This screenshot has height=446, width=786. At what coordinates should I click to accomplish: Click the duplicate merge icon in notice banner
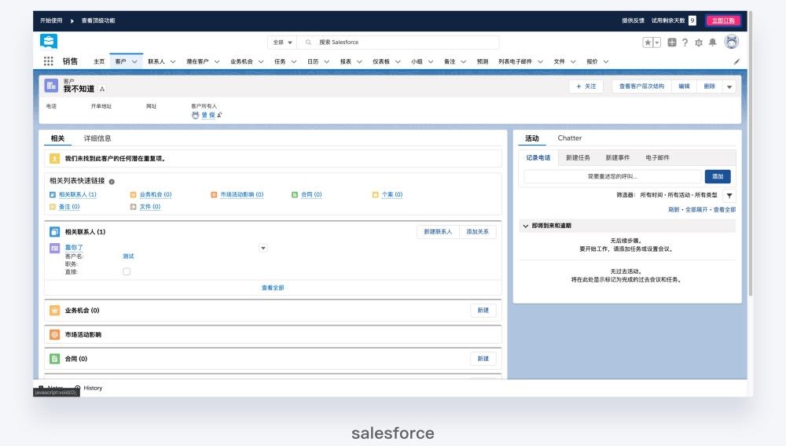click(x=55, y=159)
